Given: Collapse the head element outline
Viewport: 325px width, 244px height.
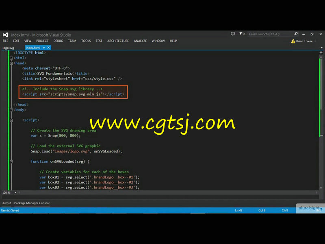Looking at the screenshot, I should coord(11,63).
